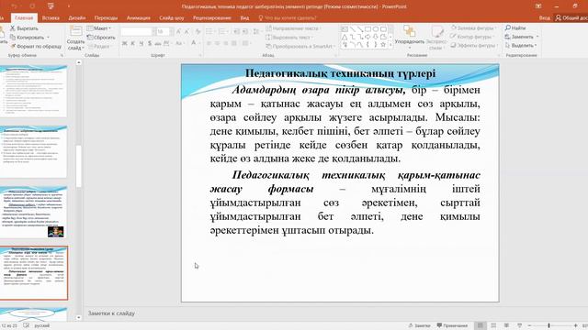Toggle underline formatting (Ч)
Image resolution: width=588 pixels, height=330 pixels.
[141, 43]
